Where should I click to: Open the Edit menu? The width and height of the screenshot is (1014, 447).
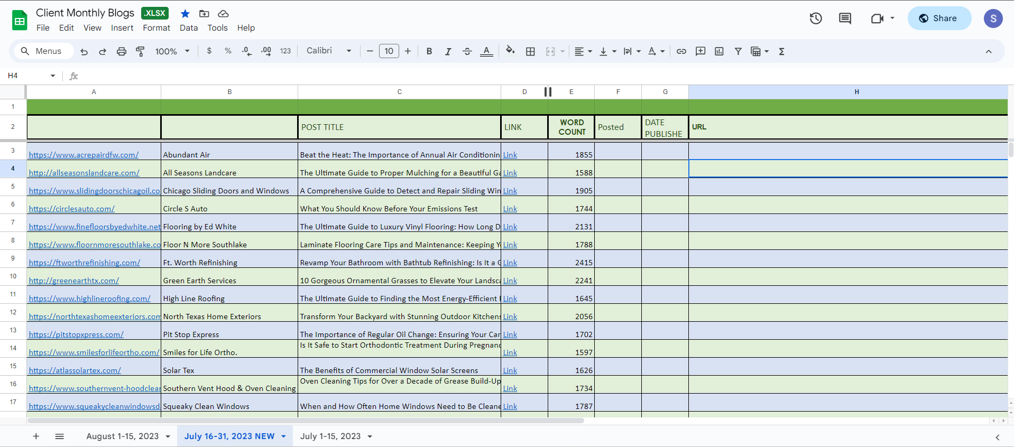[x=67, y=28]
